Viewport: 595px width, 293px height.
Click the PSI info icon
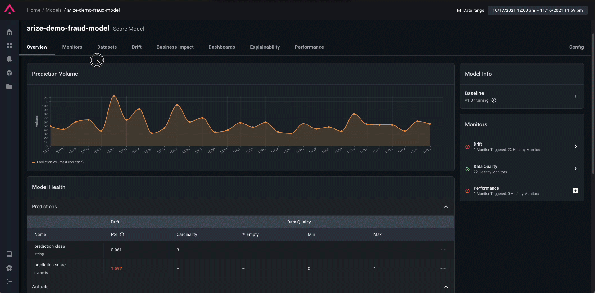click(122, 234)
